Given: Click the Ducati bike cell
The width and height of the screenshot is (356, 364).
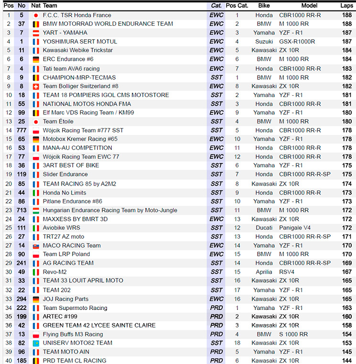Looking at the screenshot, I should 264,228.
